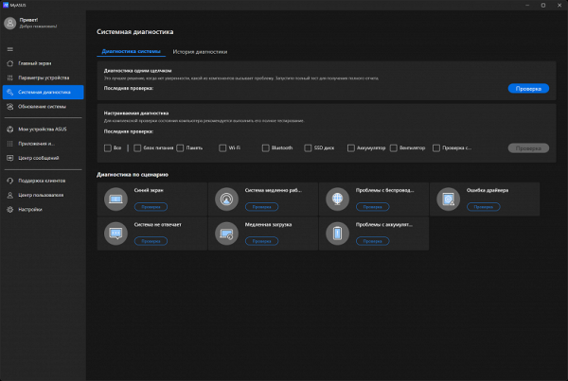Enable the Wi-Fi diagnostic checkbox
The height and width of the screenshot is (381, 568).
click(222, 147)
